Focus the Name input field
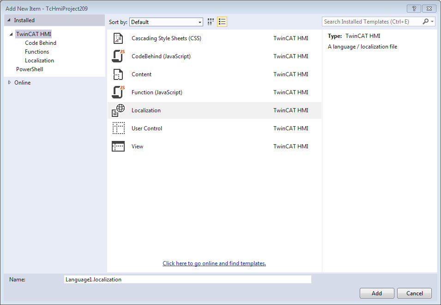441x305 pixels. [187, 280]
